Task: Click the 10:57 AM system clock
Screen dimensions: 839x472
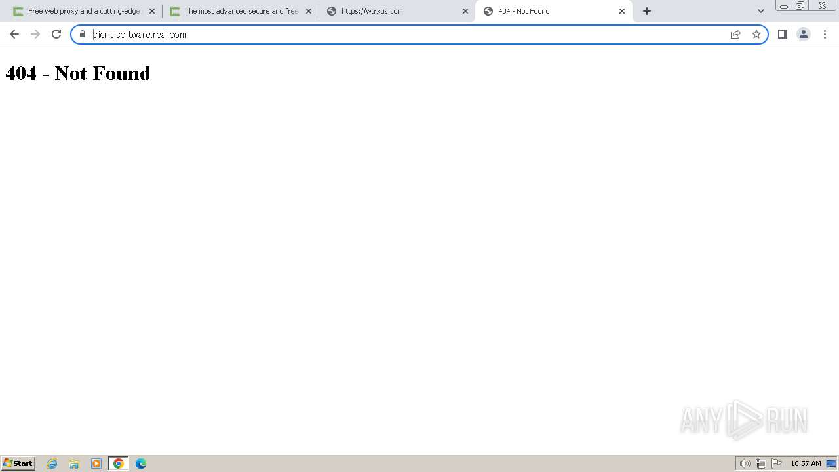Action: [806, 463]
